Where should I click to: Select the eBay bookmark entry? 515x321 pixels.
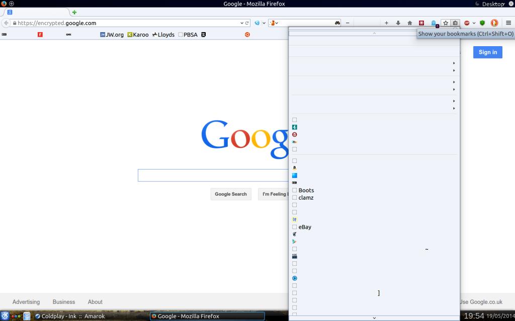(x=305, y=227)
